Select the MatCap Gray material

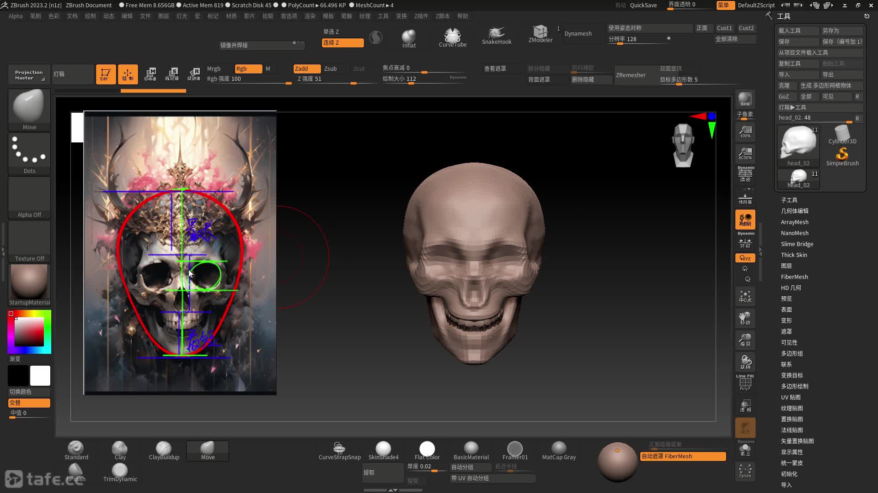point(559,451)
